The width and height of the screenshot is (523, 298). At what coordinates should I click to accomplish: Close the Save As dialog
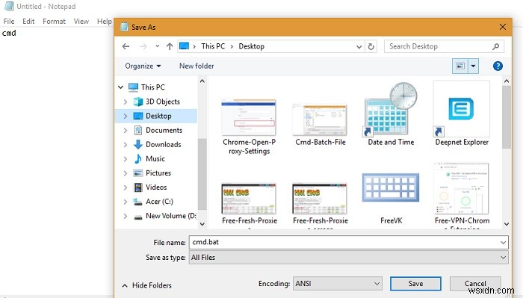point(503,27)
